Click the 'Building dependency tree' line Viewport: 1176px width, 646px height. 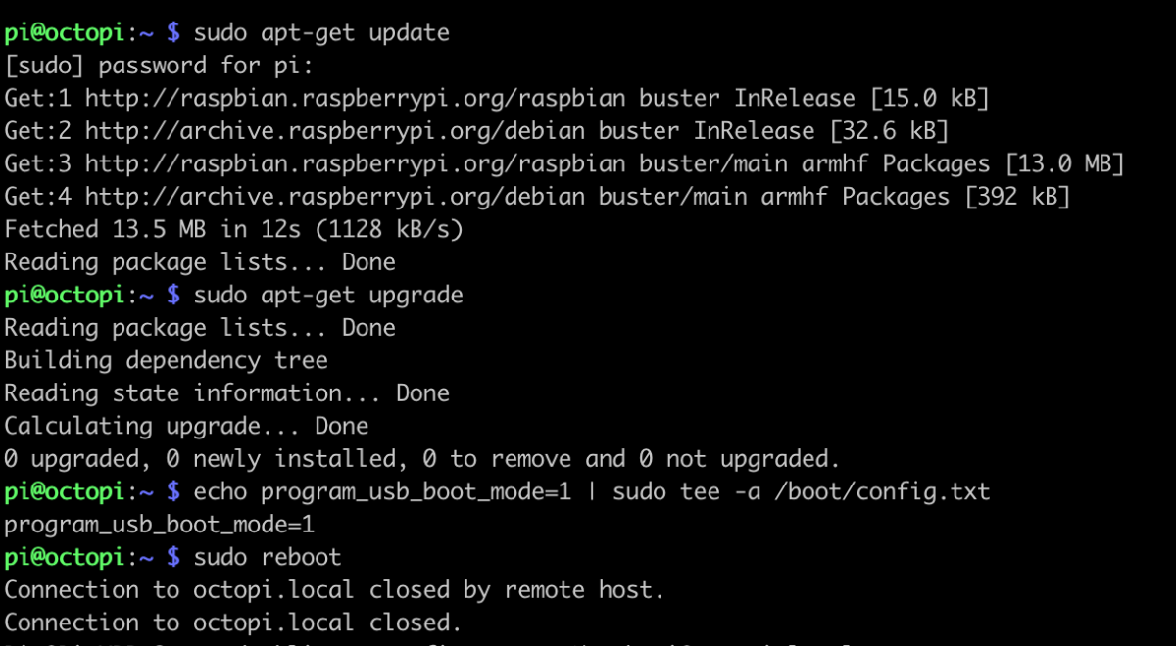(166, 360)
